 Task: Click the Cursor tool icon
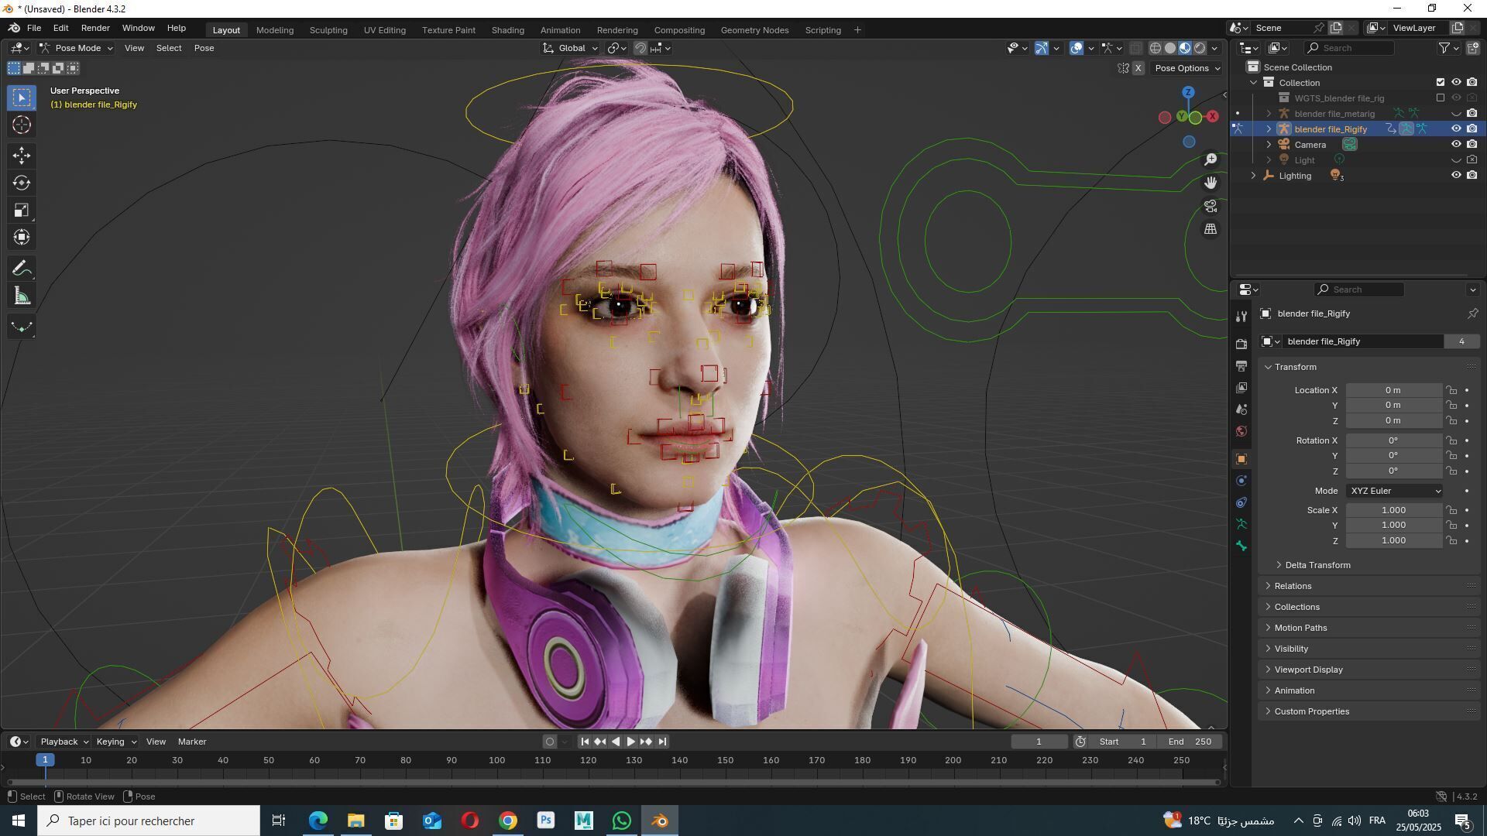[x=22, y=125]
